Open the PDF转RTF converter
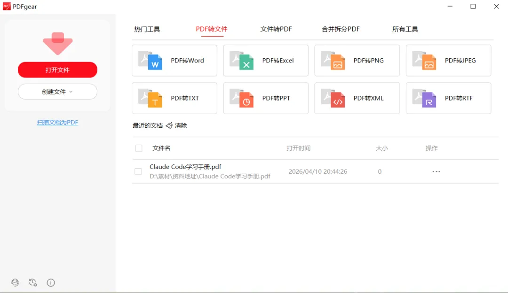This screenshot has width=508, height=293. click(x=448, y=98)
